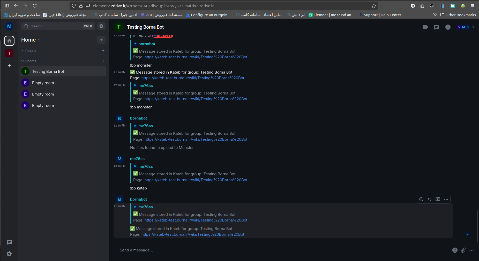
Task: Go back to the previous page
Action: pyautogui.click(x=16, y=6)
